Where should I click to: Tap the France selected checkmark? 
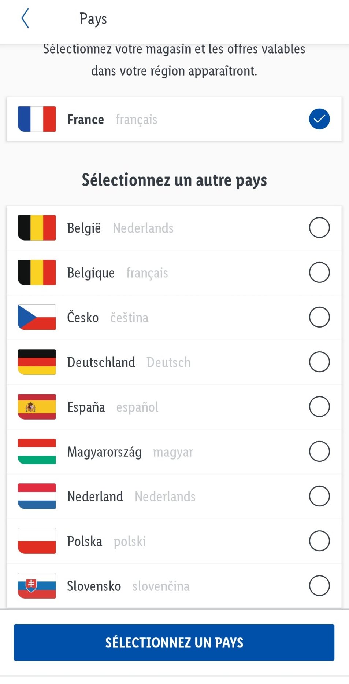point(319,119)
